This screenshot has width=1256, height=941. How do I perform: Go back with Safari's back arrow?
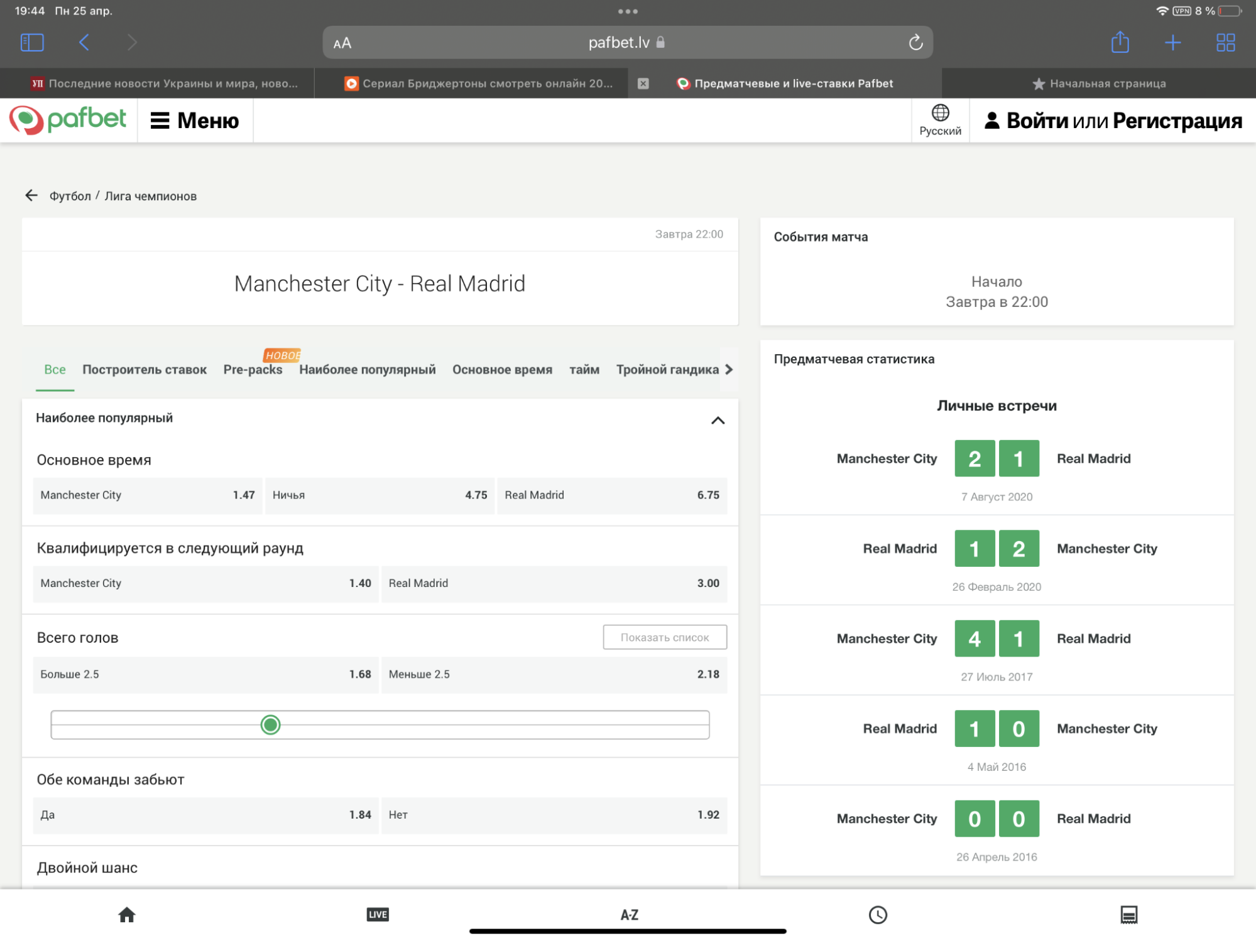pos(84,43)
